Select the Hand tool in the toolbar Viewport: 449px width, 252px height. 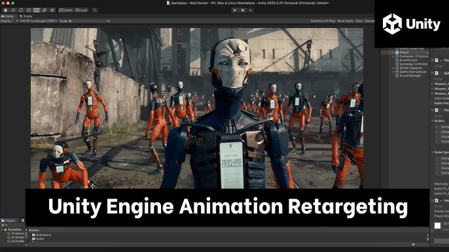point(5,10)
